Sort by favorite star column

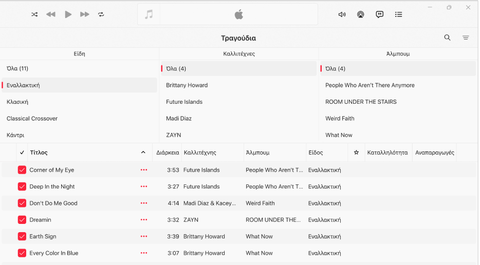coord(356,153)
